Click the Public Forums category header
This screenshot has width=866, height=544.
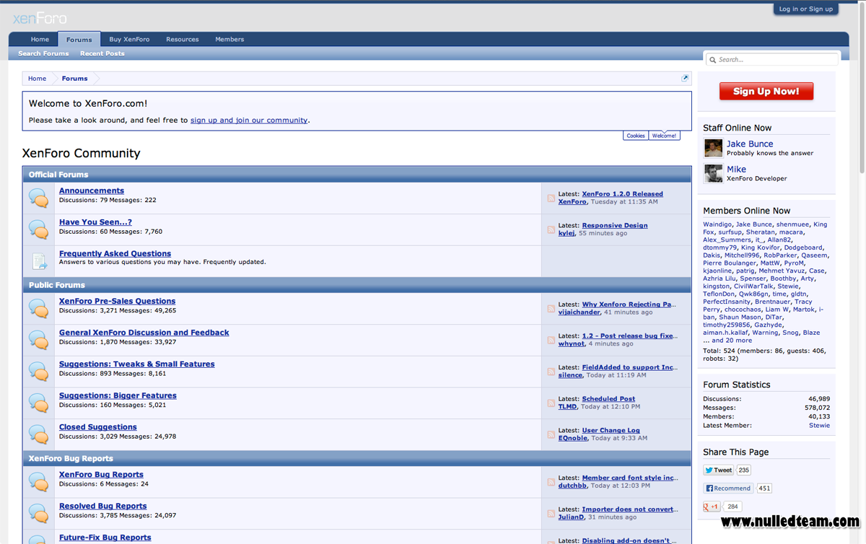pyautogui.click(x=357, y=285)
